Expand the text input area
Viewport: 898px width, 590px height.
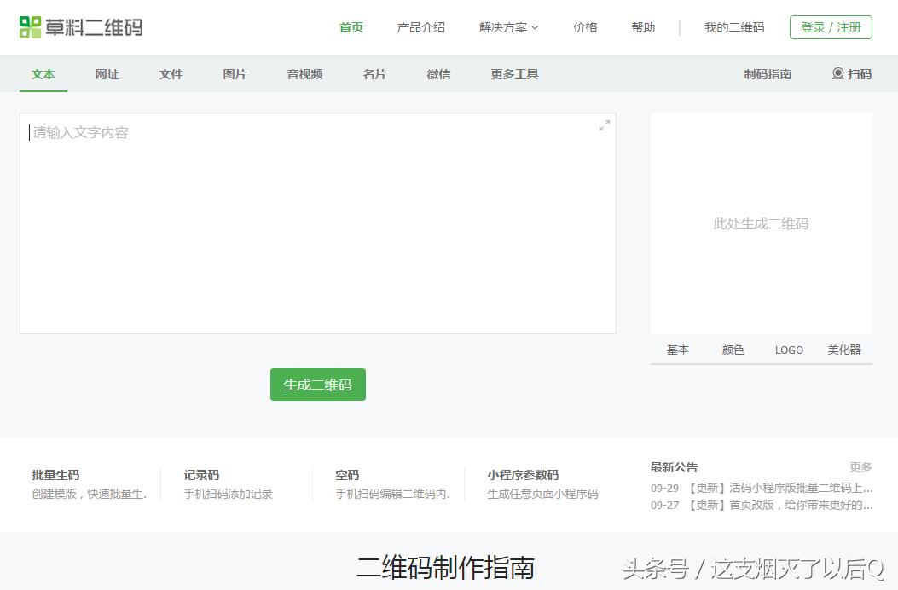[x=605, y=124]
